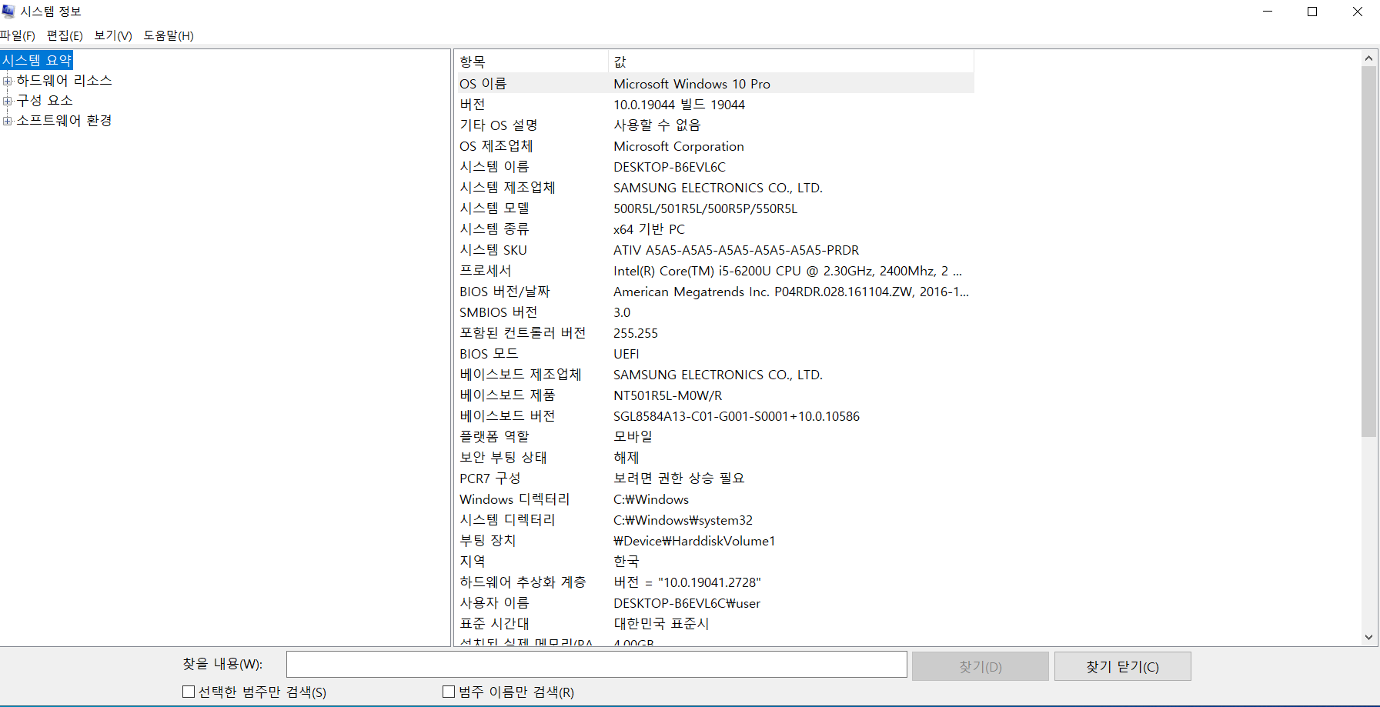Select the OS 제조업체 row
Screen dimensions: 1380x707
click(x=714, y=145)
